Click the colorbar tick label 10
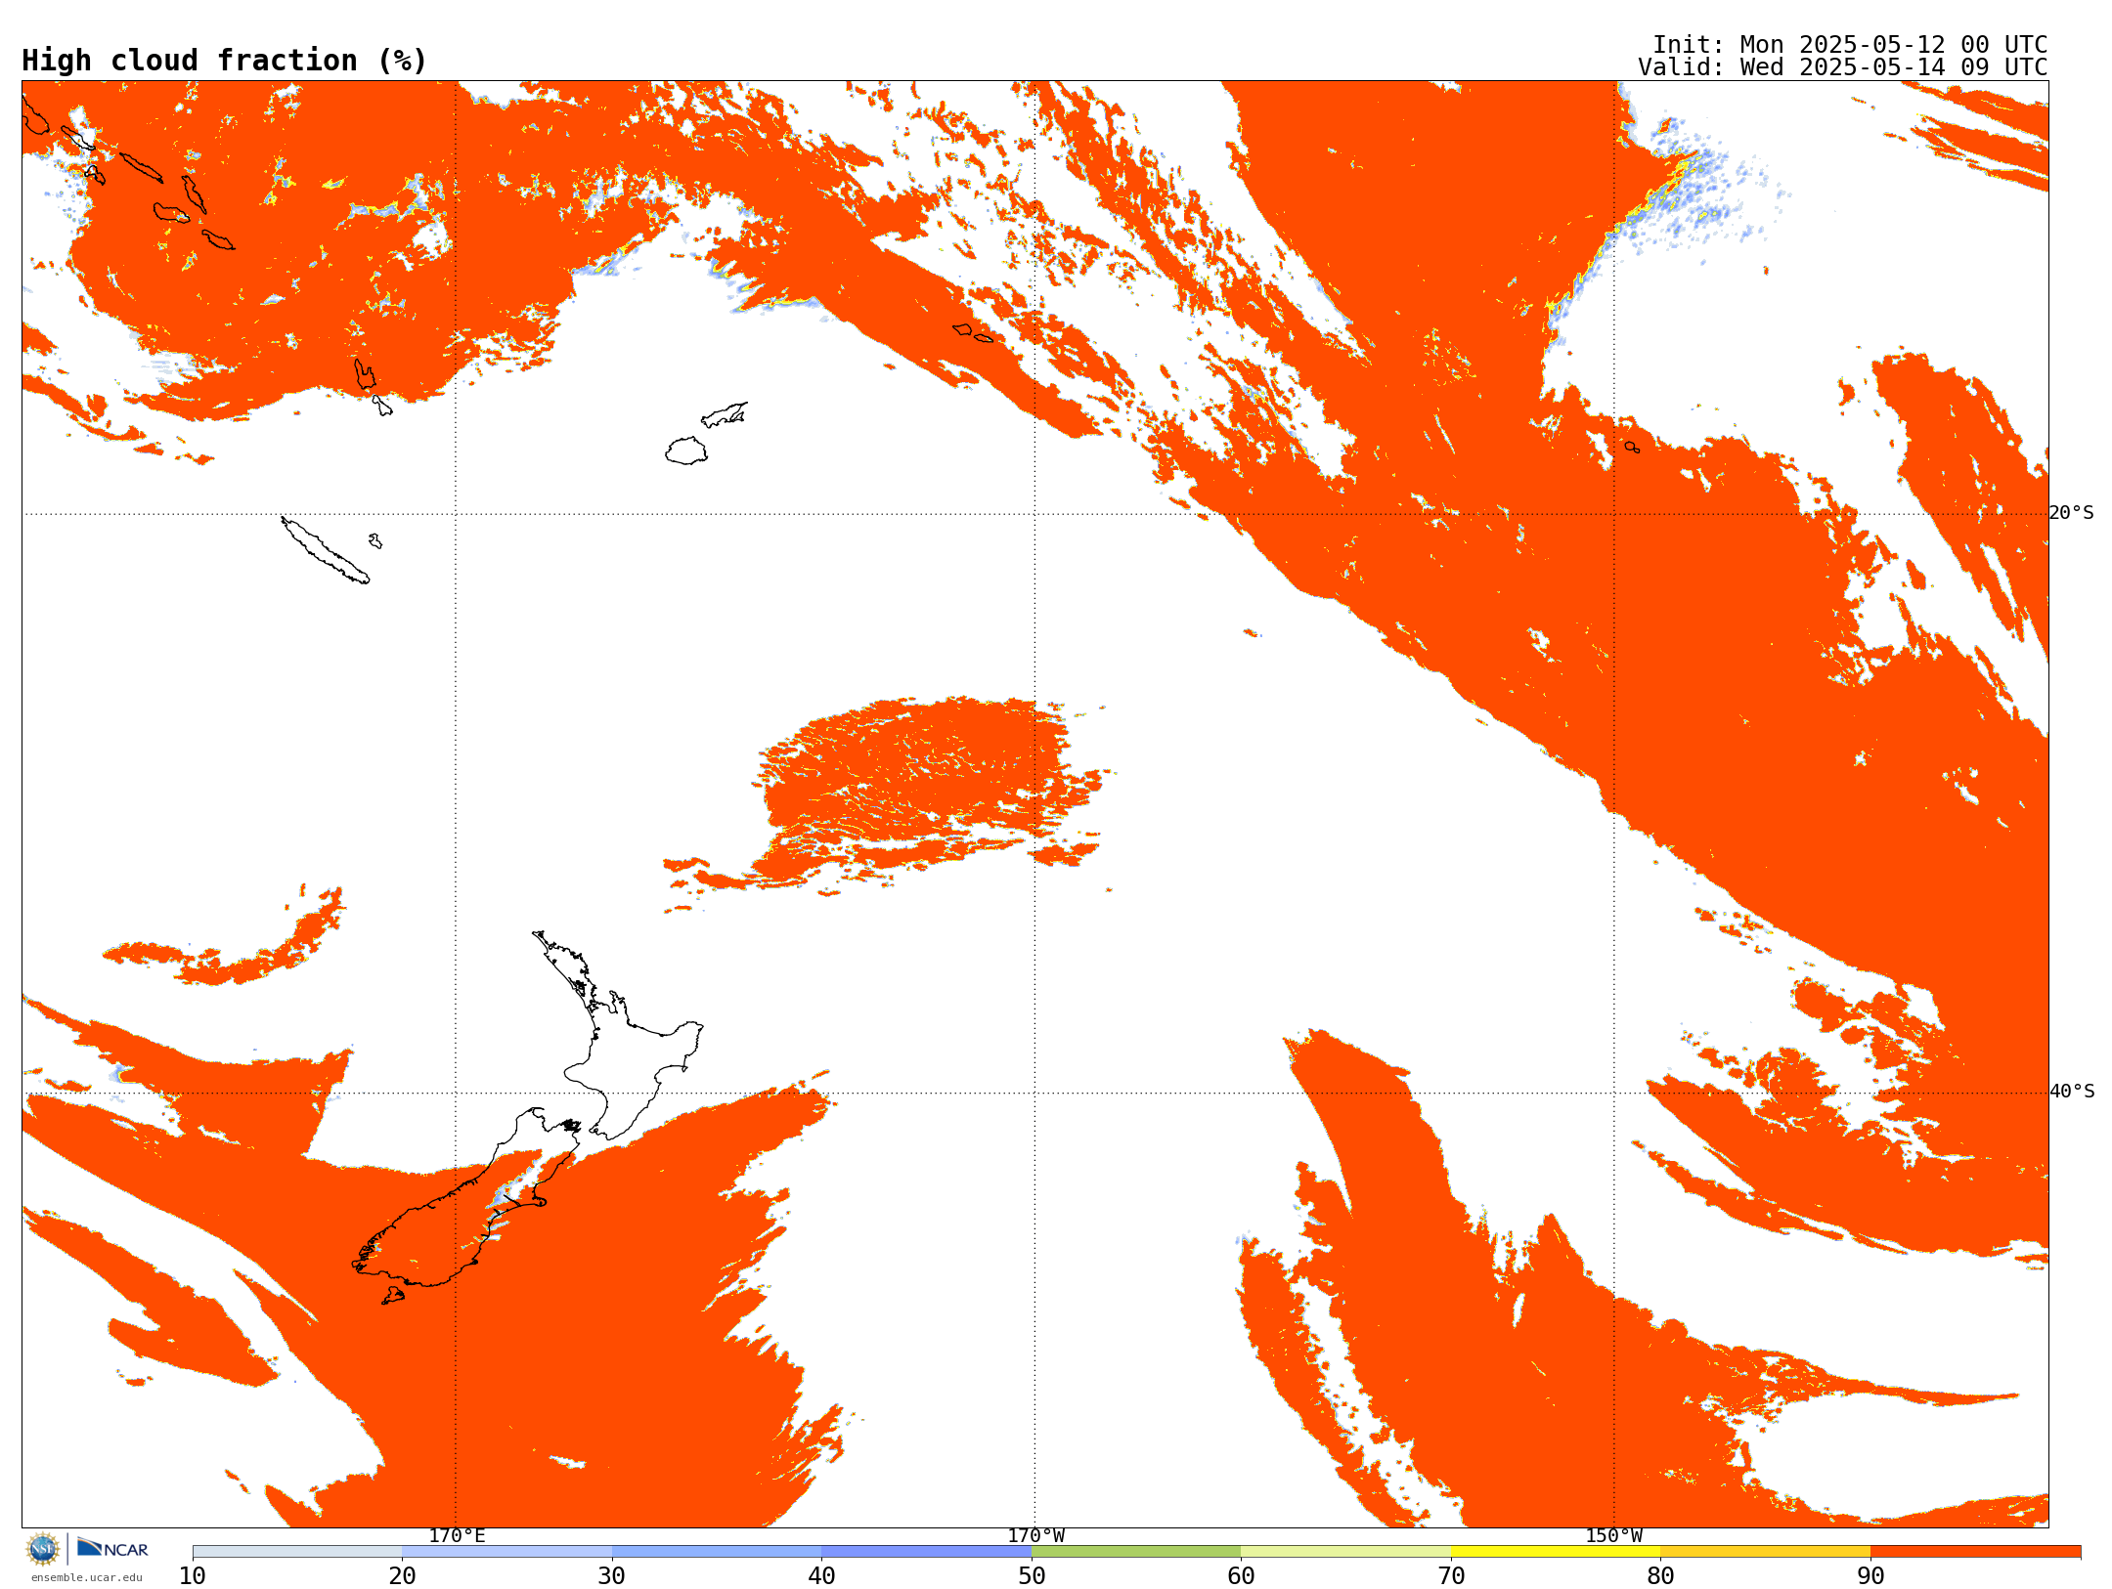The height and width of the screenshot is (1589, 2112). (193, 1576)
